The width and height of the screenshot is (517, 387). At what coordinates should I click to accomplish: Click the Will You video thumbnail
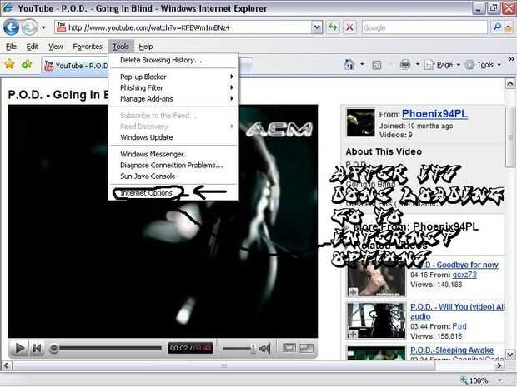[x=376, y=320]
